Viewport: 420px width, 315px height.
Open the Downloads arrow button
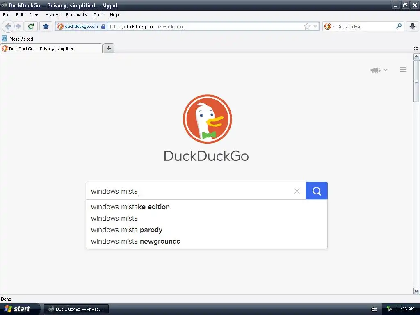click(412, 26)
